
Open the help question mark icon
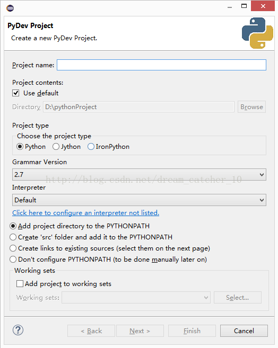(18, 330)
